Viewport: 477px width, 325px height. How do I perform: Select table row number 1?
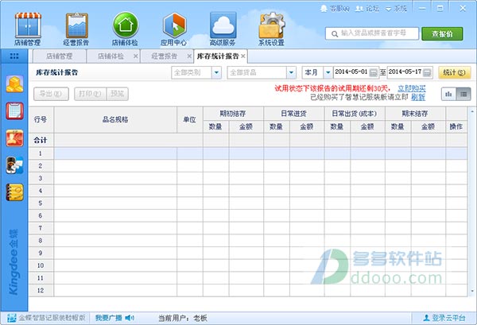[248, 153]
